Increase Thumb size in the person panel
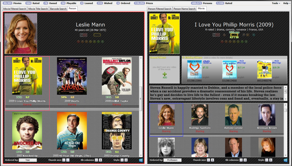Viewport: 292px width, 166px height. coord(68,160)
